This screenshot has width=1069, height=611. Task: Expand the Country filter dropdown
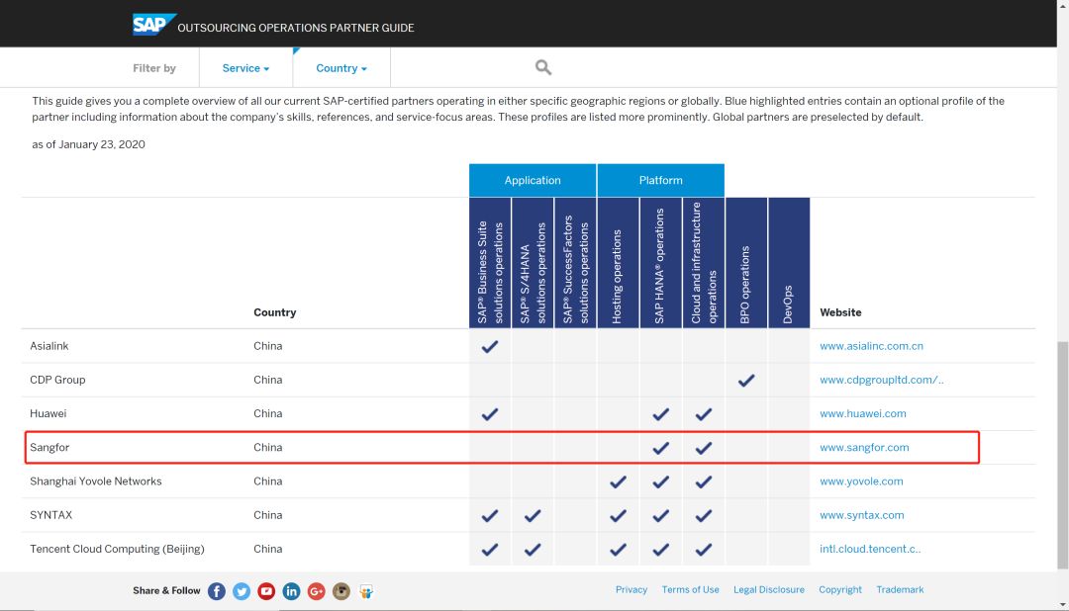[x=340, y=68]
